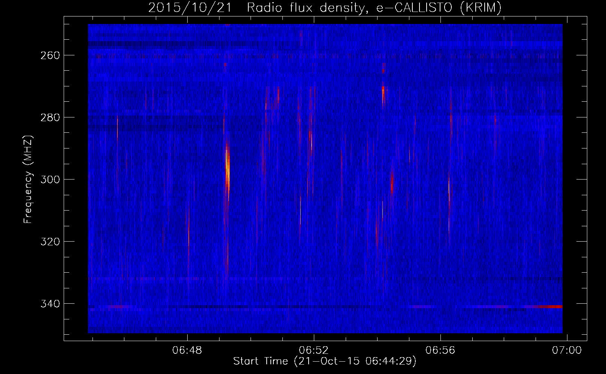Click the 07:00 time tick label
606x374 pixels.
567,350
